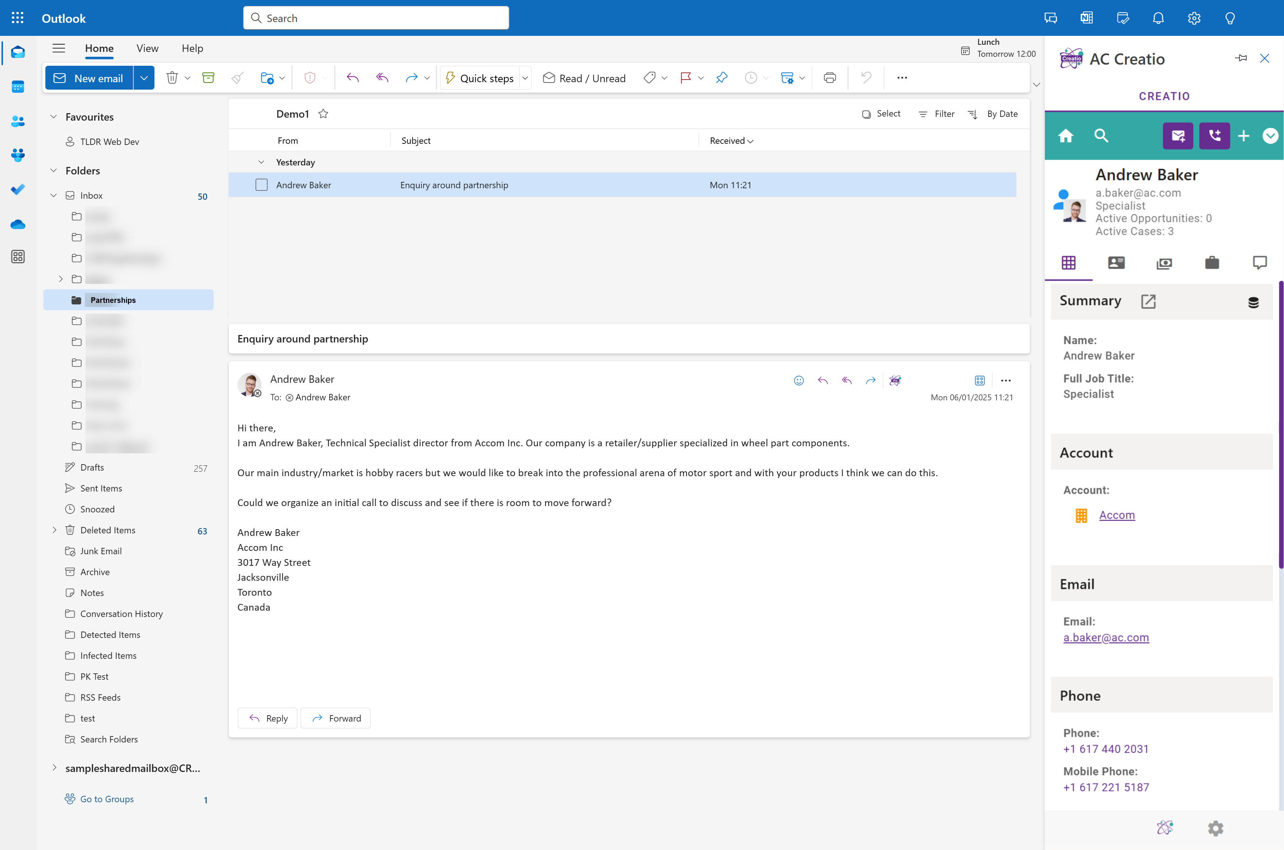Screen dimensions: 1284x850
Task: Create a new email activity via the purple envelope icon
Action: [x=1177, y=136]
